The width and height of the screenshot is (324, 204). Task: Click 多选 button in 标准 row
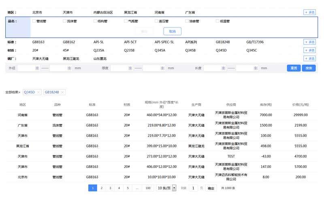click(309, 42)
